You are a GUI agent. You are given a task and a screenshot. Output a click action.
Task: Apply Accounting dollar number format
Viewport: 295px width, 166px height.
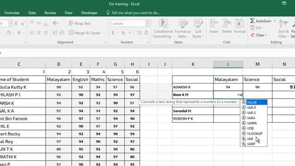[x=113, y=33]
